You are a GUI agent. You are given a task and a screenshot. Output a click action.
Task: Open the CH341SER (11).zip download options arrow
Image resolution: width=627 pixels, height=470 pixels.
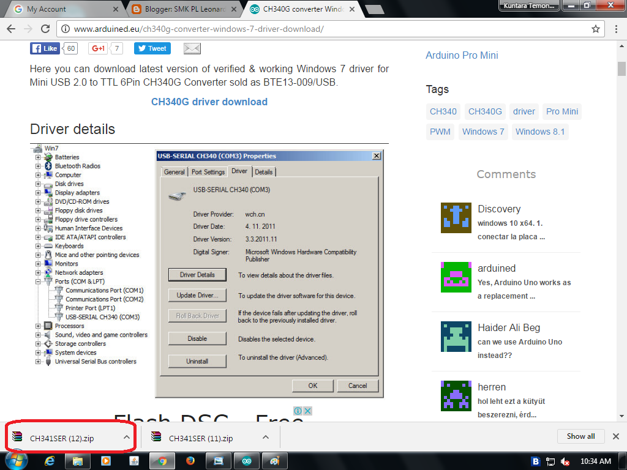click(266, 437)
